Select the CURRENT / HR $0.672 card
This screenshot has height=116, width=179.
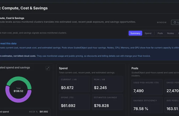coord(75,84)
